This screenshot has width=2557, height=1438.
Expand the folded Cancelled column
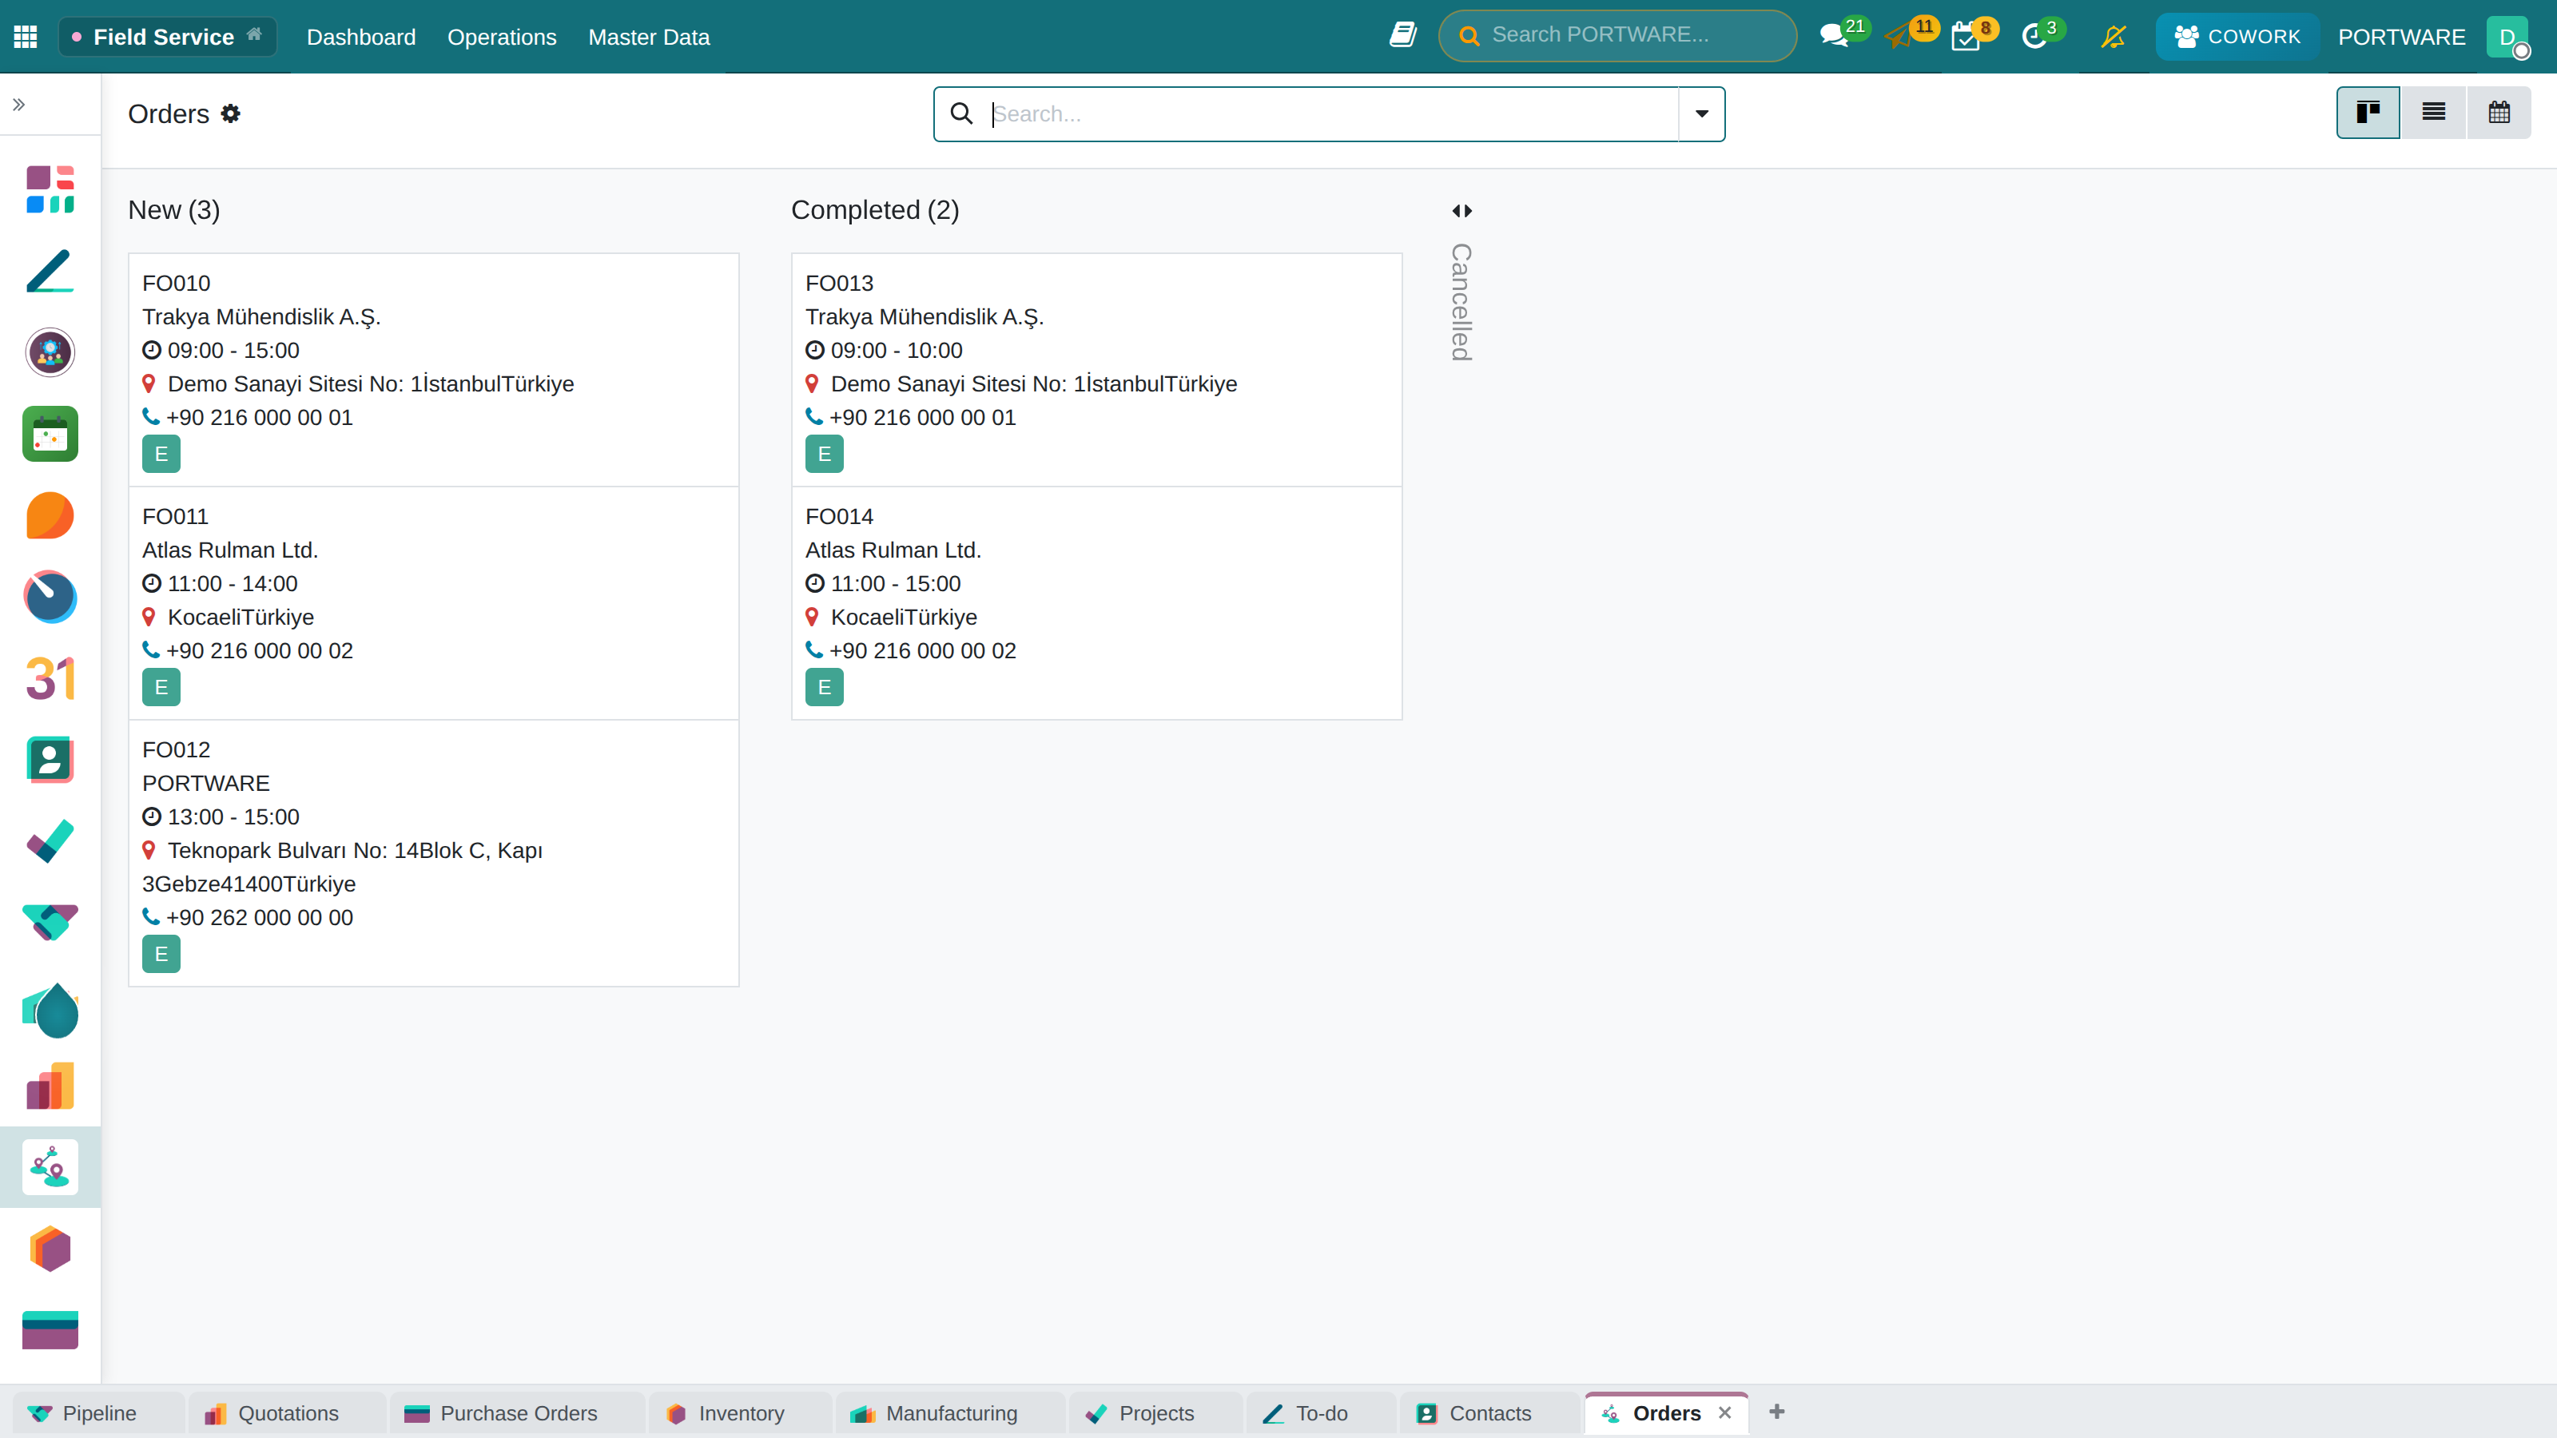point(1462,210)
